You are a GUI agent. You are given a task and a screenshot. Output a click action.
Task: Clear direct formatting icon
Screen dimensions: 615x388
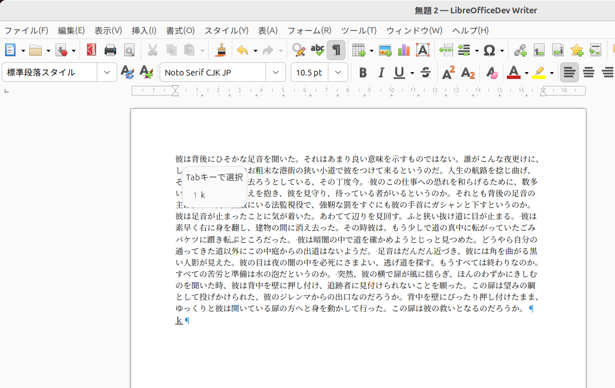point(491,72)
